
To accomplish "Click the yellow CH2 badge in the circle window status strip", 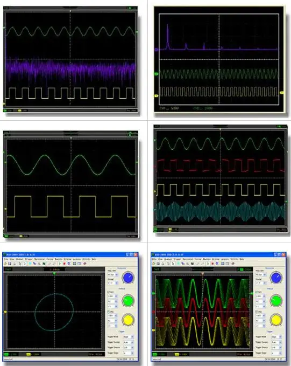I will point(28,354).
